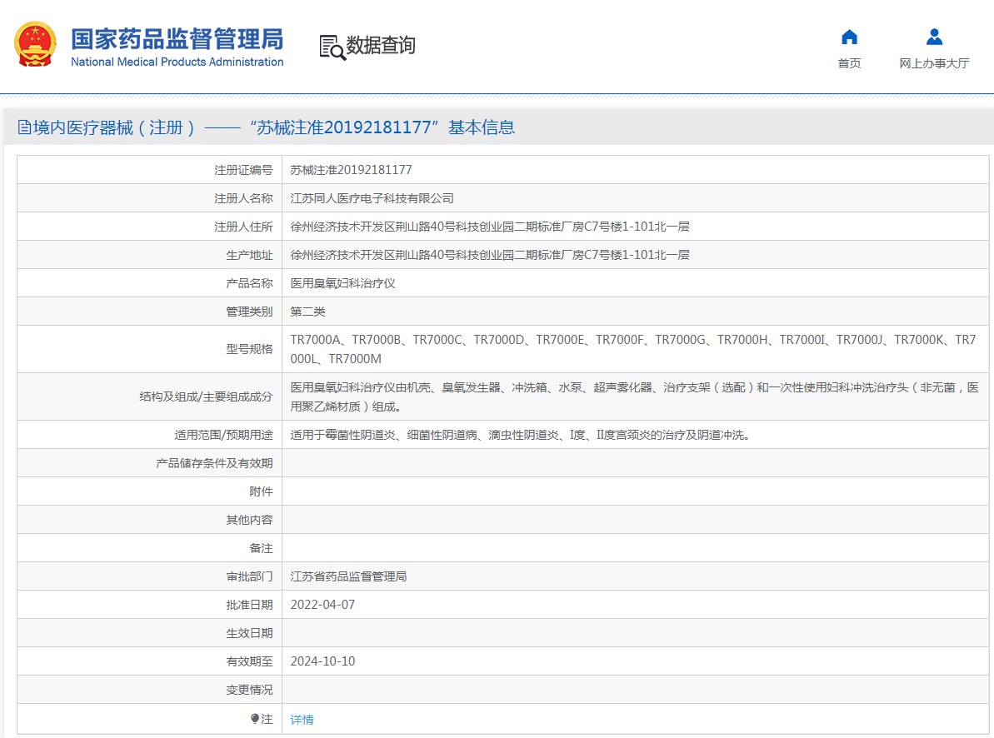Click the 结构及组成 description text
Screen dimensions: 994x738
(x=635, y=396)
